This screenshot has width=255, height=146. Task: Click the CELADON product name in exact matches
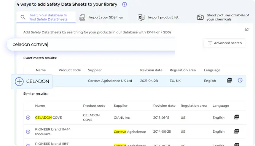38,81
